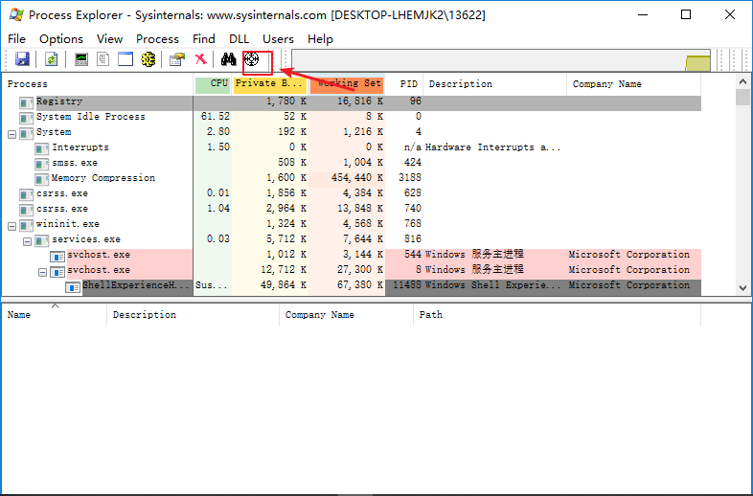This screenshot has height=496, width=753.
Task: Sort by the CPU column header
Action: [x=213, y=84]
